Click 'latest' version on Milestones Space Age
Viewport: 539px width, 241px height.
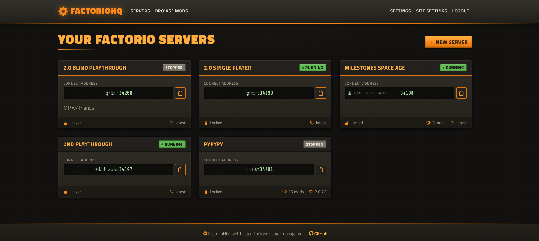(462, 123)
